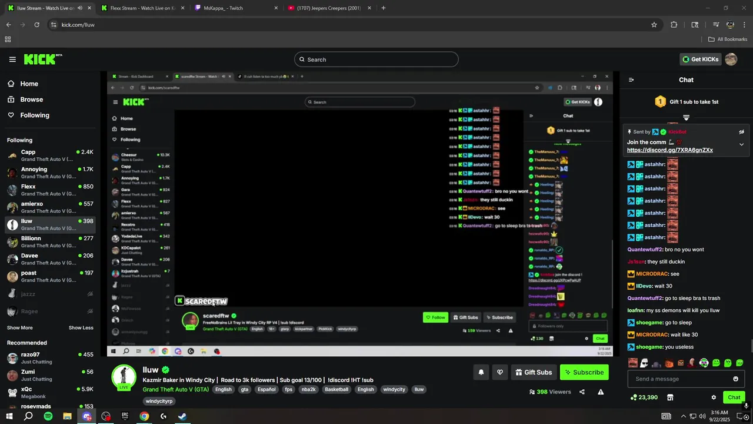The image size is (753, 424).
Task: Click the nba2k tag
Action: click(x=308, y=389)
